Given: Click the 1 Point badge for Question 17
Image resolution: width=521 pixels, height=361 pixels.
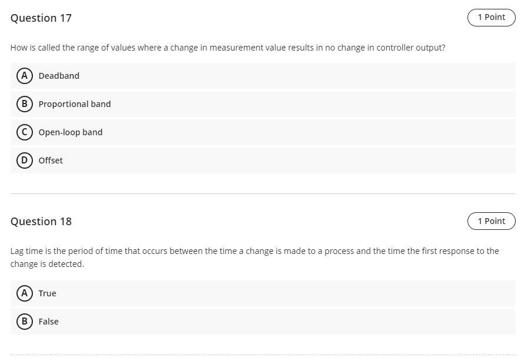Looking at the screenshot, I should click(491, 17).
